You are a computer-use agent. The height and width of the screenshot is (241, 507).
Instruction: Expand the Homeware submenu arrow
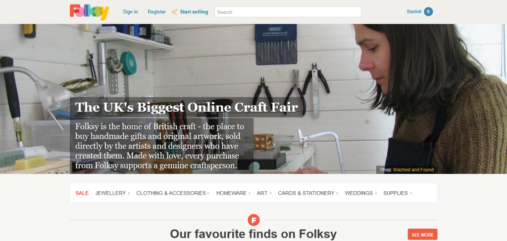pos(250,193)
